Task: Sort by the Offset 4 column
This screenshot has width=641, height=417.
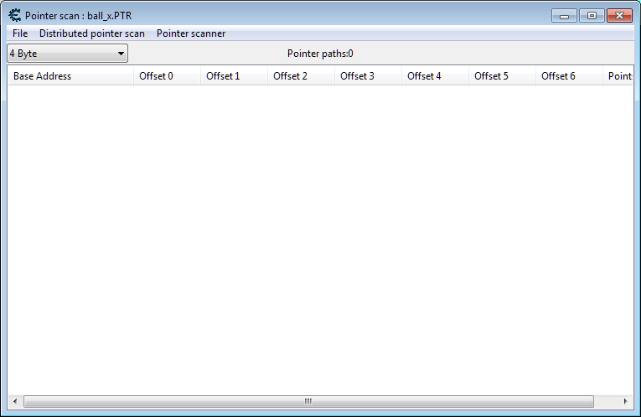Action: coord(435,76)
